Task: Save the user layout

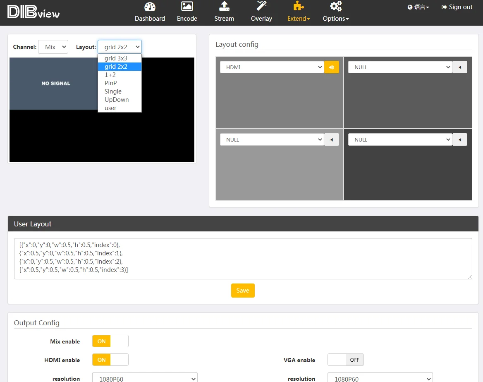Action: click(x=243, y=291)
